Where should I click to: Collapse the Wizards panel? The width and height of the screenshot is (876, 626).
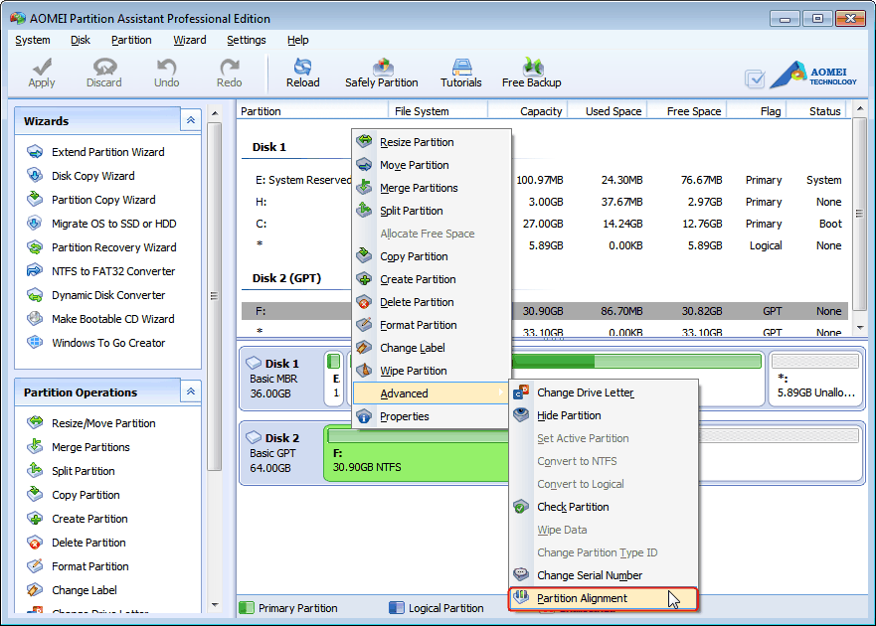(x=190, y=119)
